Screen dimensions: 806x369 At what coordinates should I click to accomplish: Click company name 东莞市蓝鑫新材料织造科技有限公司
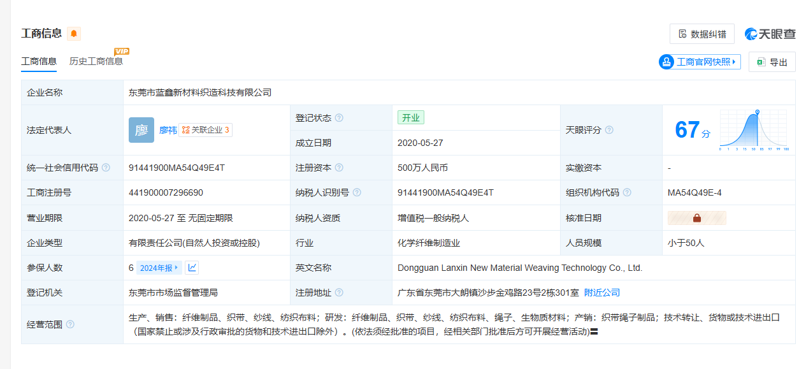tap(200, 92)
